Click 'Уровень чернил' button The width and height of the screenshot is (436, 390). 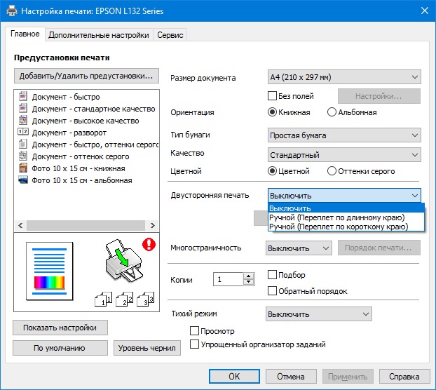click(147, 348)
